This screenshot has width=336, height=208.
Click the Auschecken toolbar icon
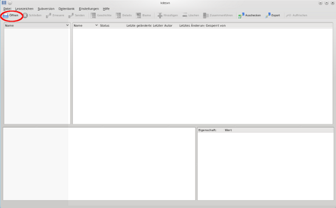241,16
